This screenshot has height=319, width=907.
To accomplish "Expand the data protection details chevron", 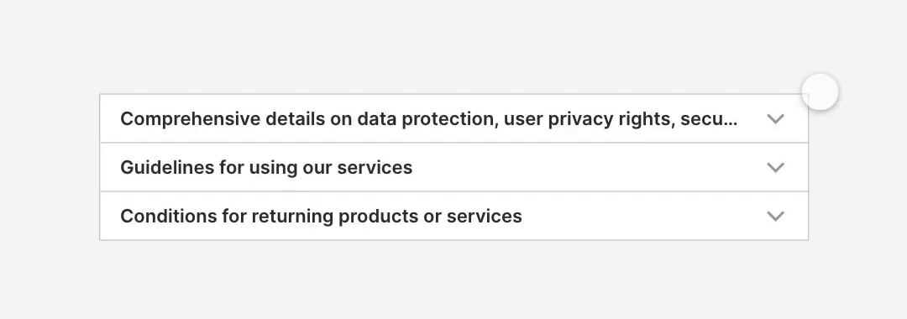I will [x=775, y=118].
